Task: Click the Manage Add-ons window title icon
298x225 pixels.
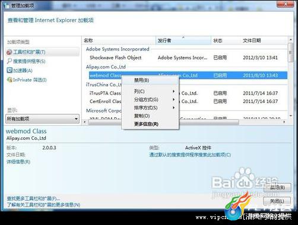Action: point(7,6)
